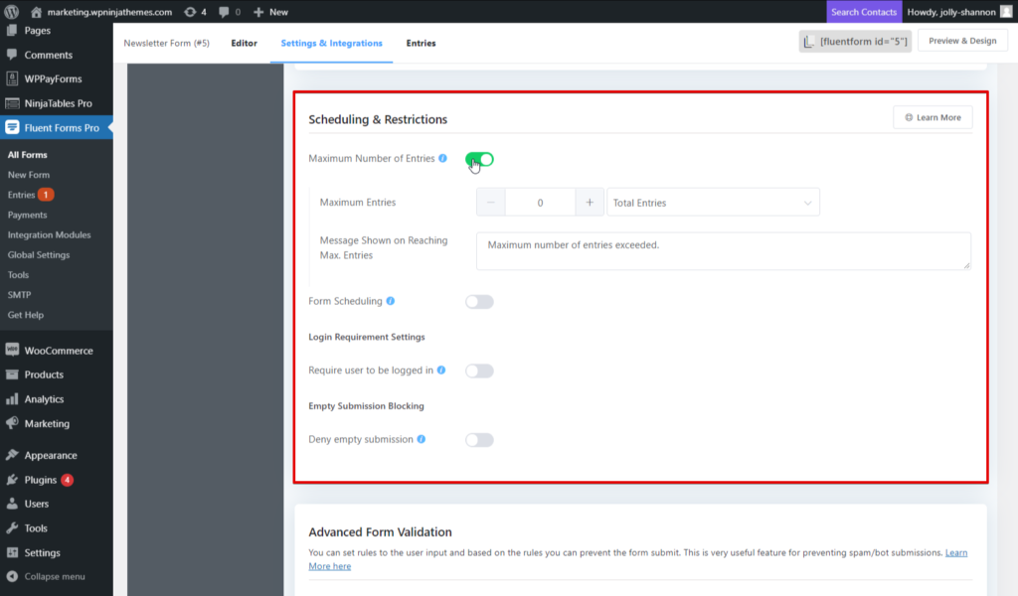Decrease Maximum Entries with minus button
Screen dimensions: 1018x596
(x=491, y=203)
